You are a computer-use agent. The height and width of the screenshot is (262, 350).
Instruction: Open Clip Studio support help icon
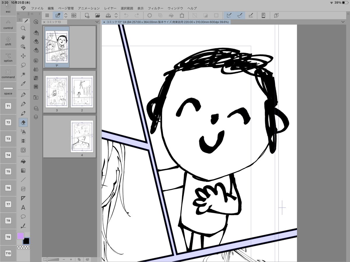pos(276,15)
